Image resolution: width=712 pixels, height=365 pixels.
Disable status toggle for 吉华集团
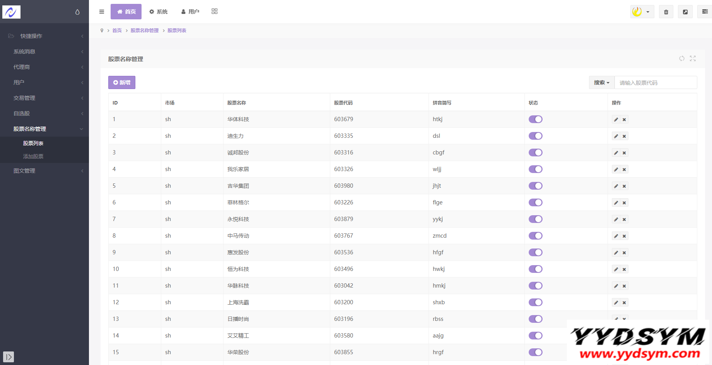pos(536,186)
